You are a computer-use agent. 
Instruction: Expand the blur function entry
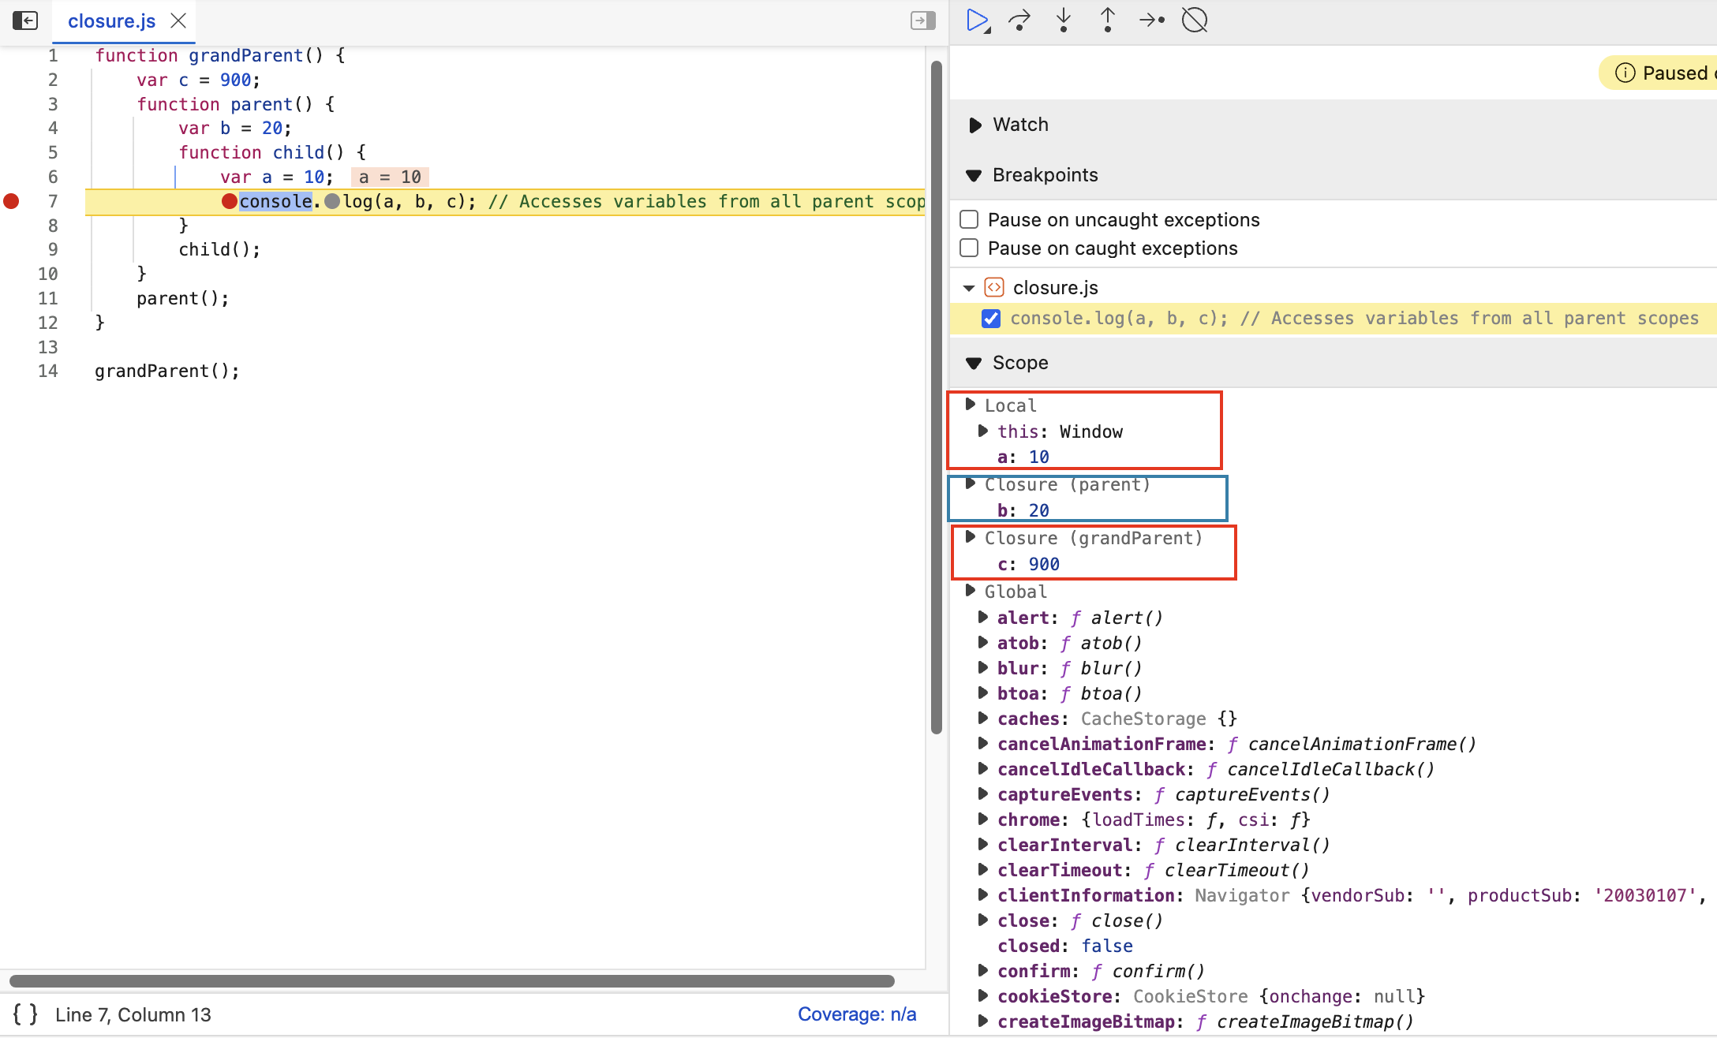click(983, 667)
